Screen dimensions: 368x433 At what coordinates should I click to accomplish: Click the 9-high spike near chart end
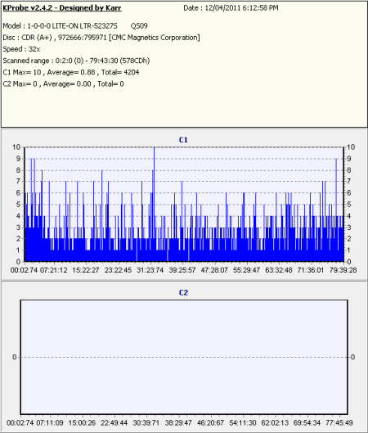point(336,210)
